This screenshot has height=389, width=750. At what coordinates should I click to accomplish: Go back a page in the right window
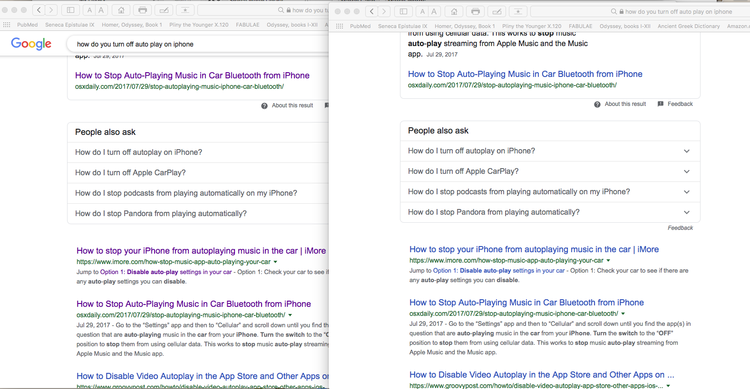[x=372, y=11]
